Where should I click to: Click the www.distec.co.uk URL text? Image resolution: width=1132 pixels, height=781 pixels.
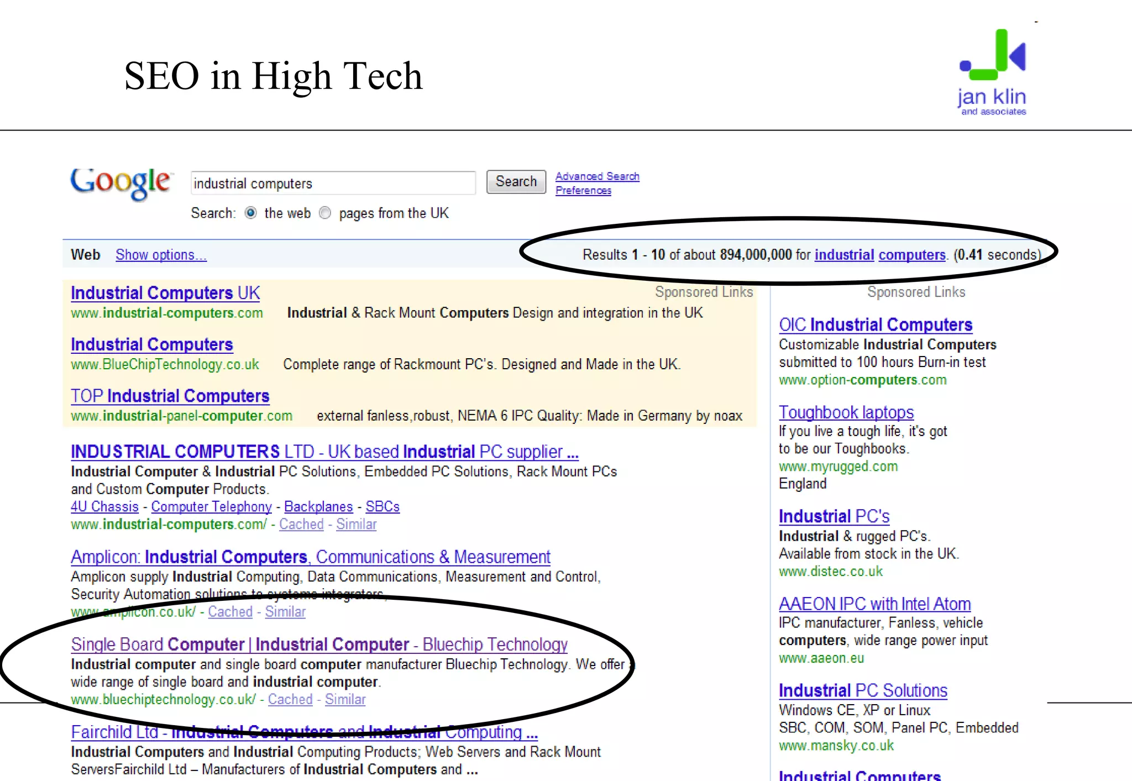[831, 572]
